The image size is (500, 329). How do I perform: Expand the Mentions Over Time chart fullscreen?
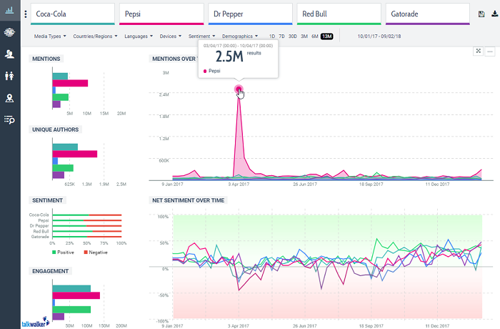(477, 51)
